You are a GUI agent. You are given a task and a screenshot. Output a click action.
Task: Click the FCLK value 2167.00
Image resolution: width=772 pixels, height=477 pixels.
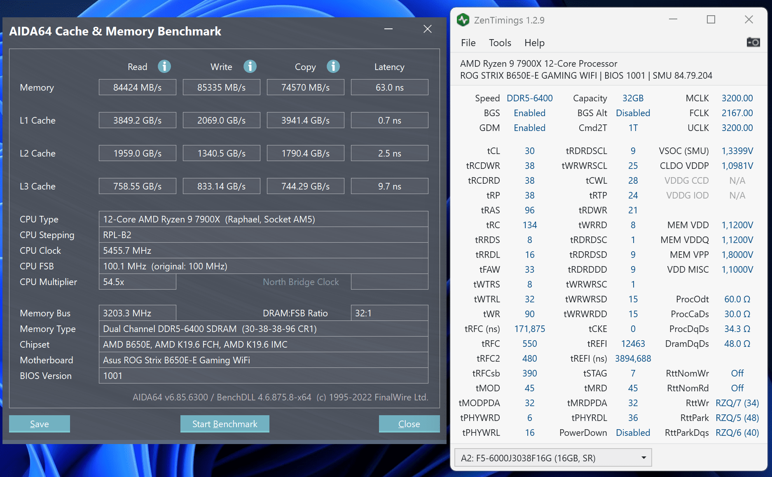point(737,113)
